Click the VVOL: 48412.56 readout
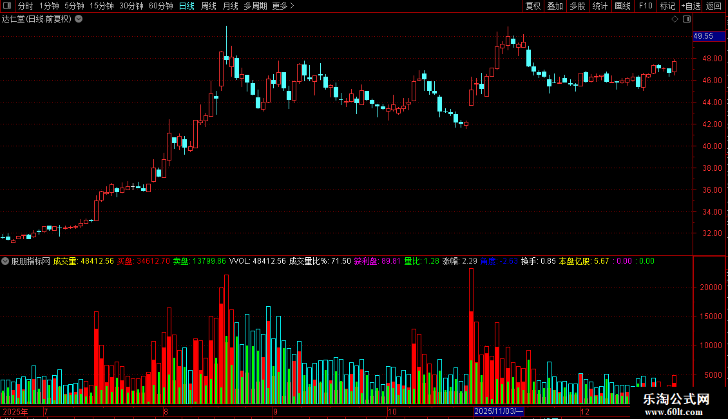This screenshot has width=728, height=419. pos(258,261)
